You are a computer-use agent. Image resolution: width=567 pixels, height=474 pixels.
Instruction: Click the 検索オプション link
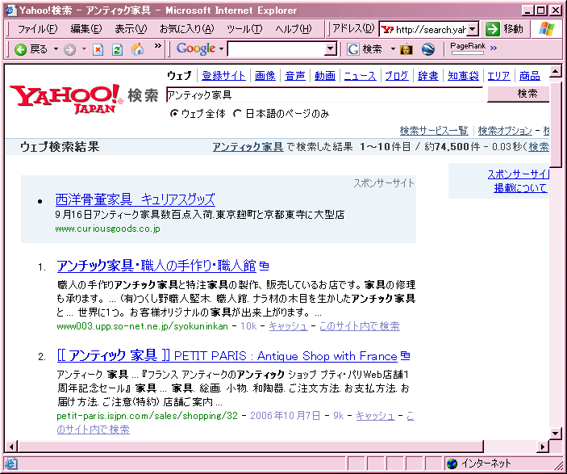point(505,130)
